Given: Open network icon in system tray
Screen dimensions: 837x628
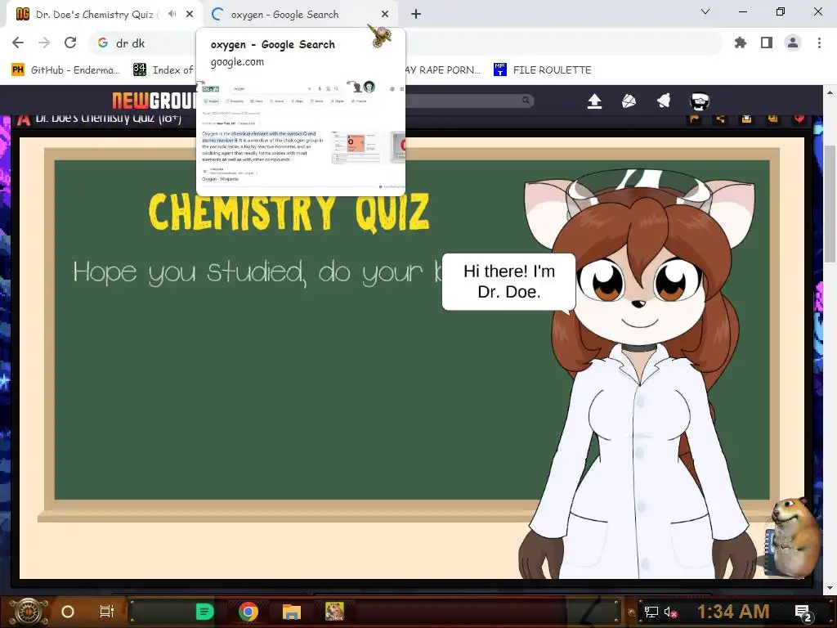Looking at the screenshot, I should click(x=651, y=612).
